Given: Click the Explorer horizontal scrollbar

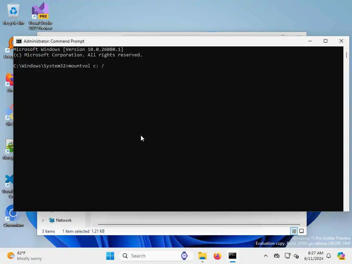Looking at the screenshot, I should pos(199,224).
